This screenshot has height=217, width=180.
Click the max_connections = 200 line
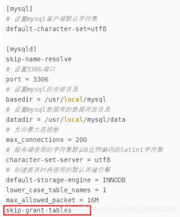[46, 140]
